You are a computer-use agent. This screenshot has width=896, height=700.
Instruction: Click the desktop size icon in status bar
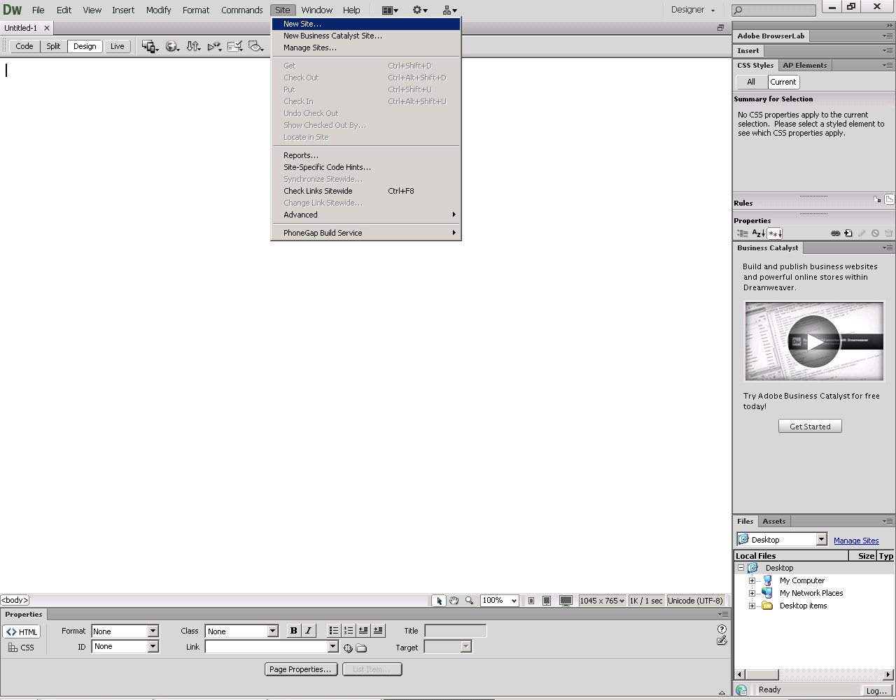pyautogui.click(x=566, y=601)
